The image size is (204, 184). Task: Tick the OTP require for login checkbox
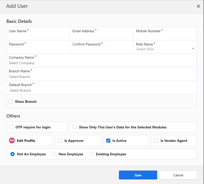11,127
